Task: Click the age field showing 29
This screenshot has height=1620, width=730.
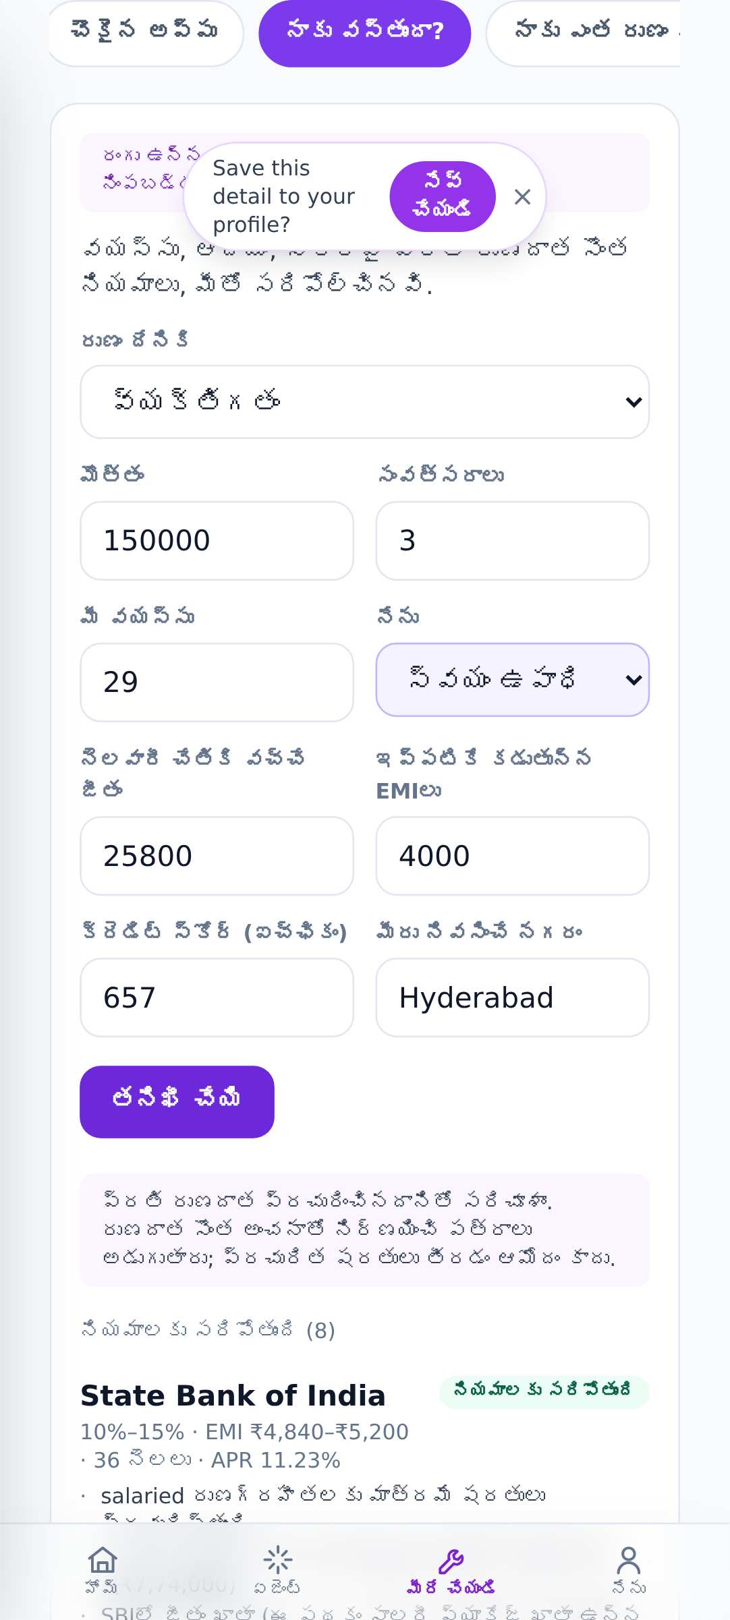Action: (217, 683)
